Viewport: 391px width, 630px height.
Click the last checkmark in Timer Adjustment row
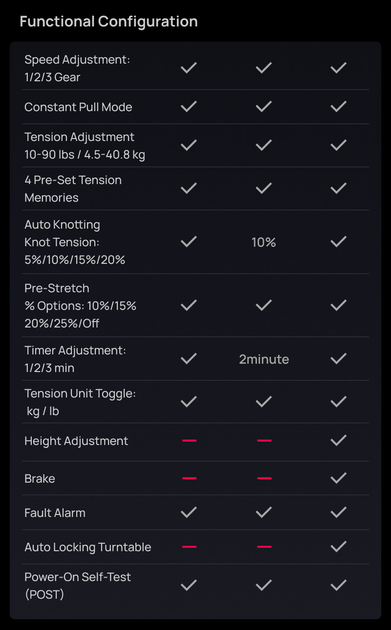pos(338,359)
